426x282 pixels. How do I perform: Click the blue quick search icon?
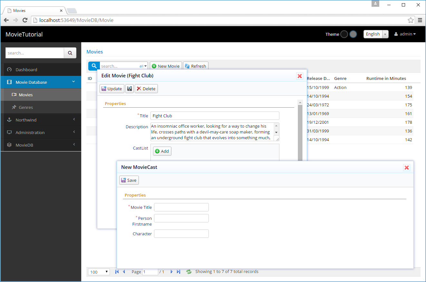tap(94, 66)
